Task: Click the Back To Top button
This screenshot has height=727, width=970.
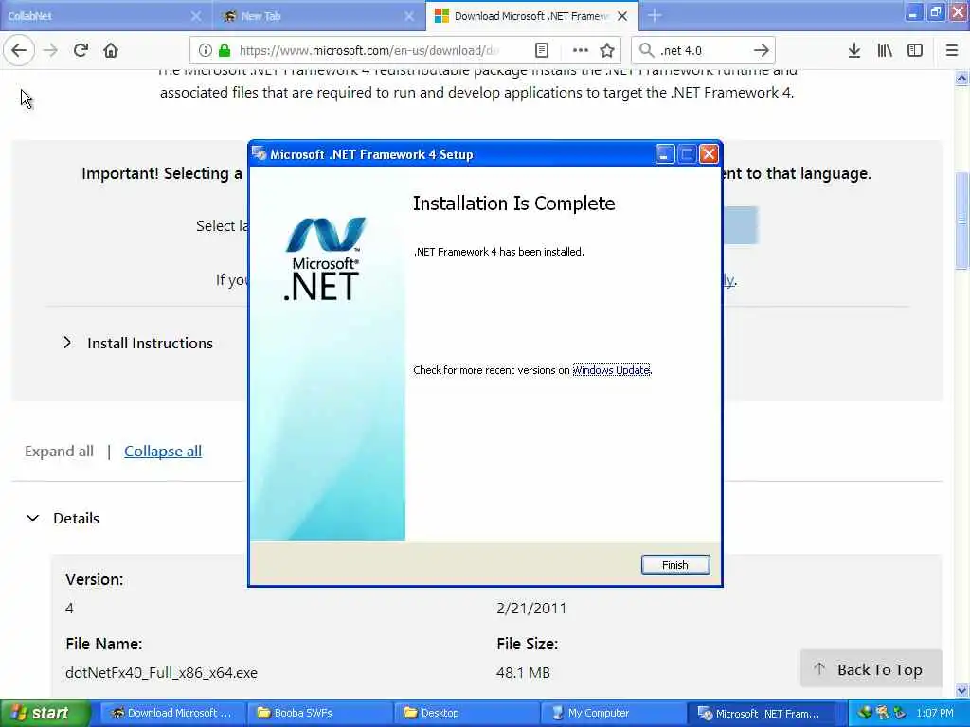Action: pos(871,669)
